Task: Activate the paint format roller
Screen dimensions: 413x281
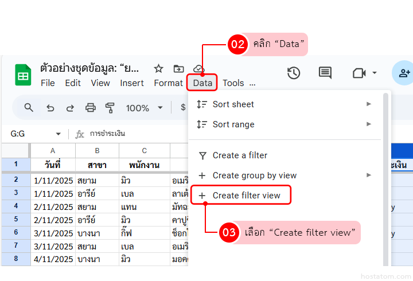Action: click(x=110, y=108)
